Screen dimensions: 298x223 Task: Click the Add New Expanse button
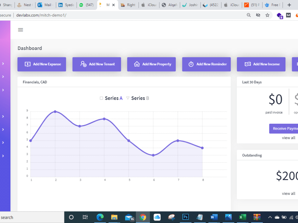coord(42,64)
